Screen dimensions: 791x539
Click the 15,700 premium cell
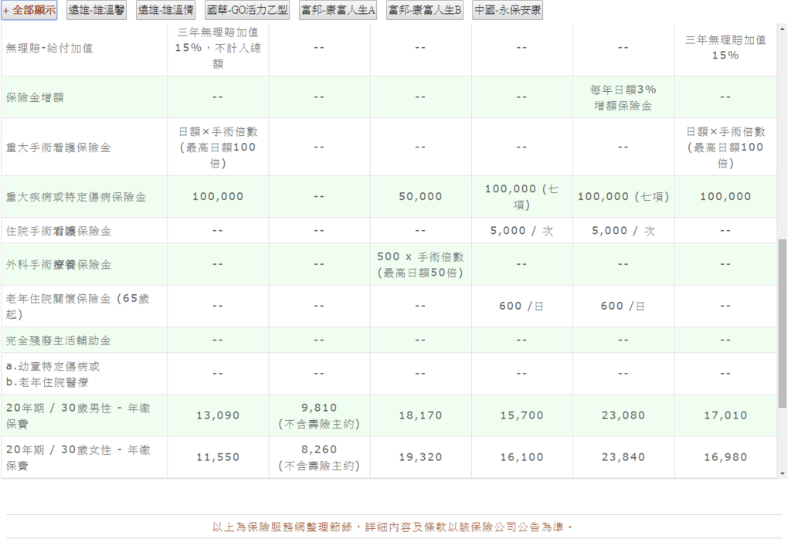(522, 415)
